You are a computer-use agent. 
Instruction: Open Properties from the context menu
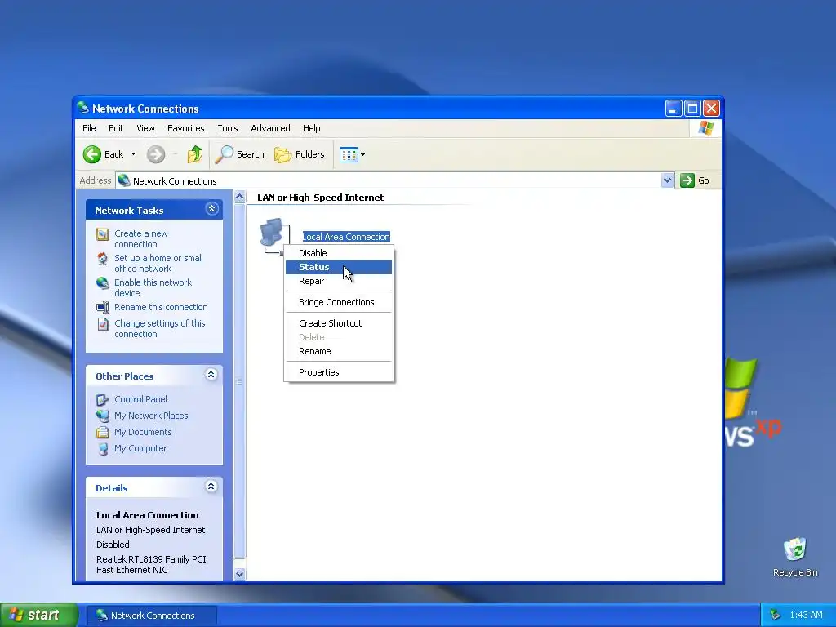(x=339, y=372)
